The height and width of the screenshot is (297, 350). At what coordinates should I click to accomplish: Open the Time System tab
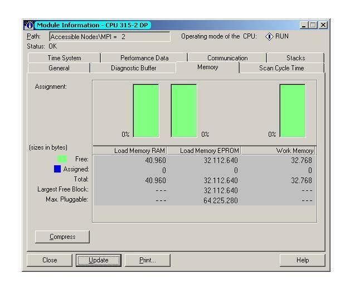pyautogui.click(x=64, y=58)
